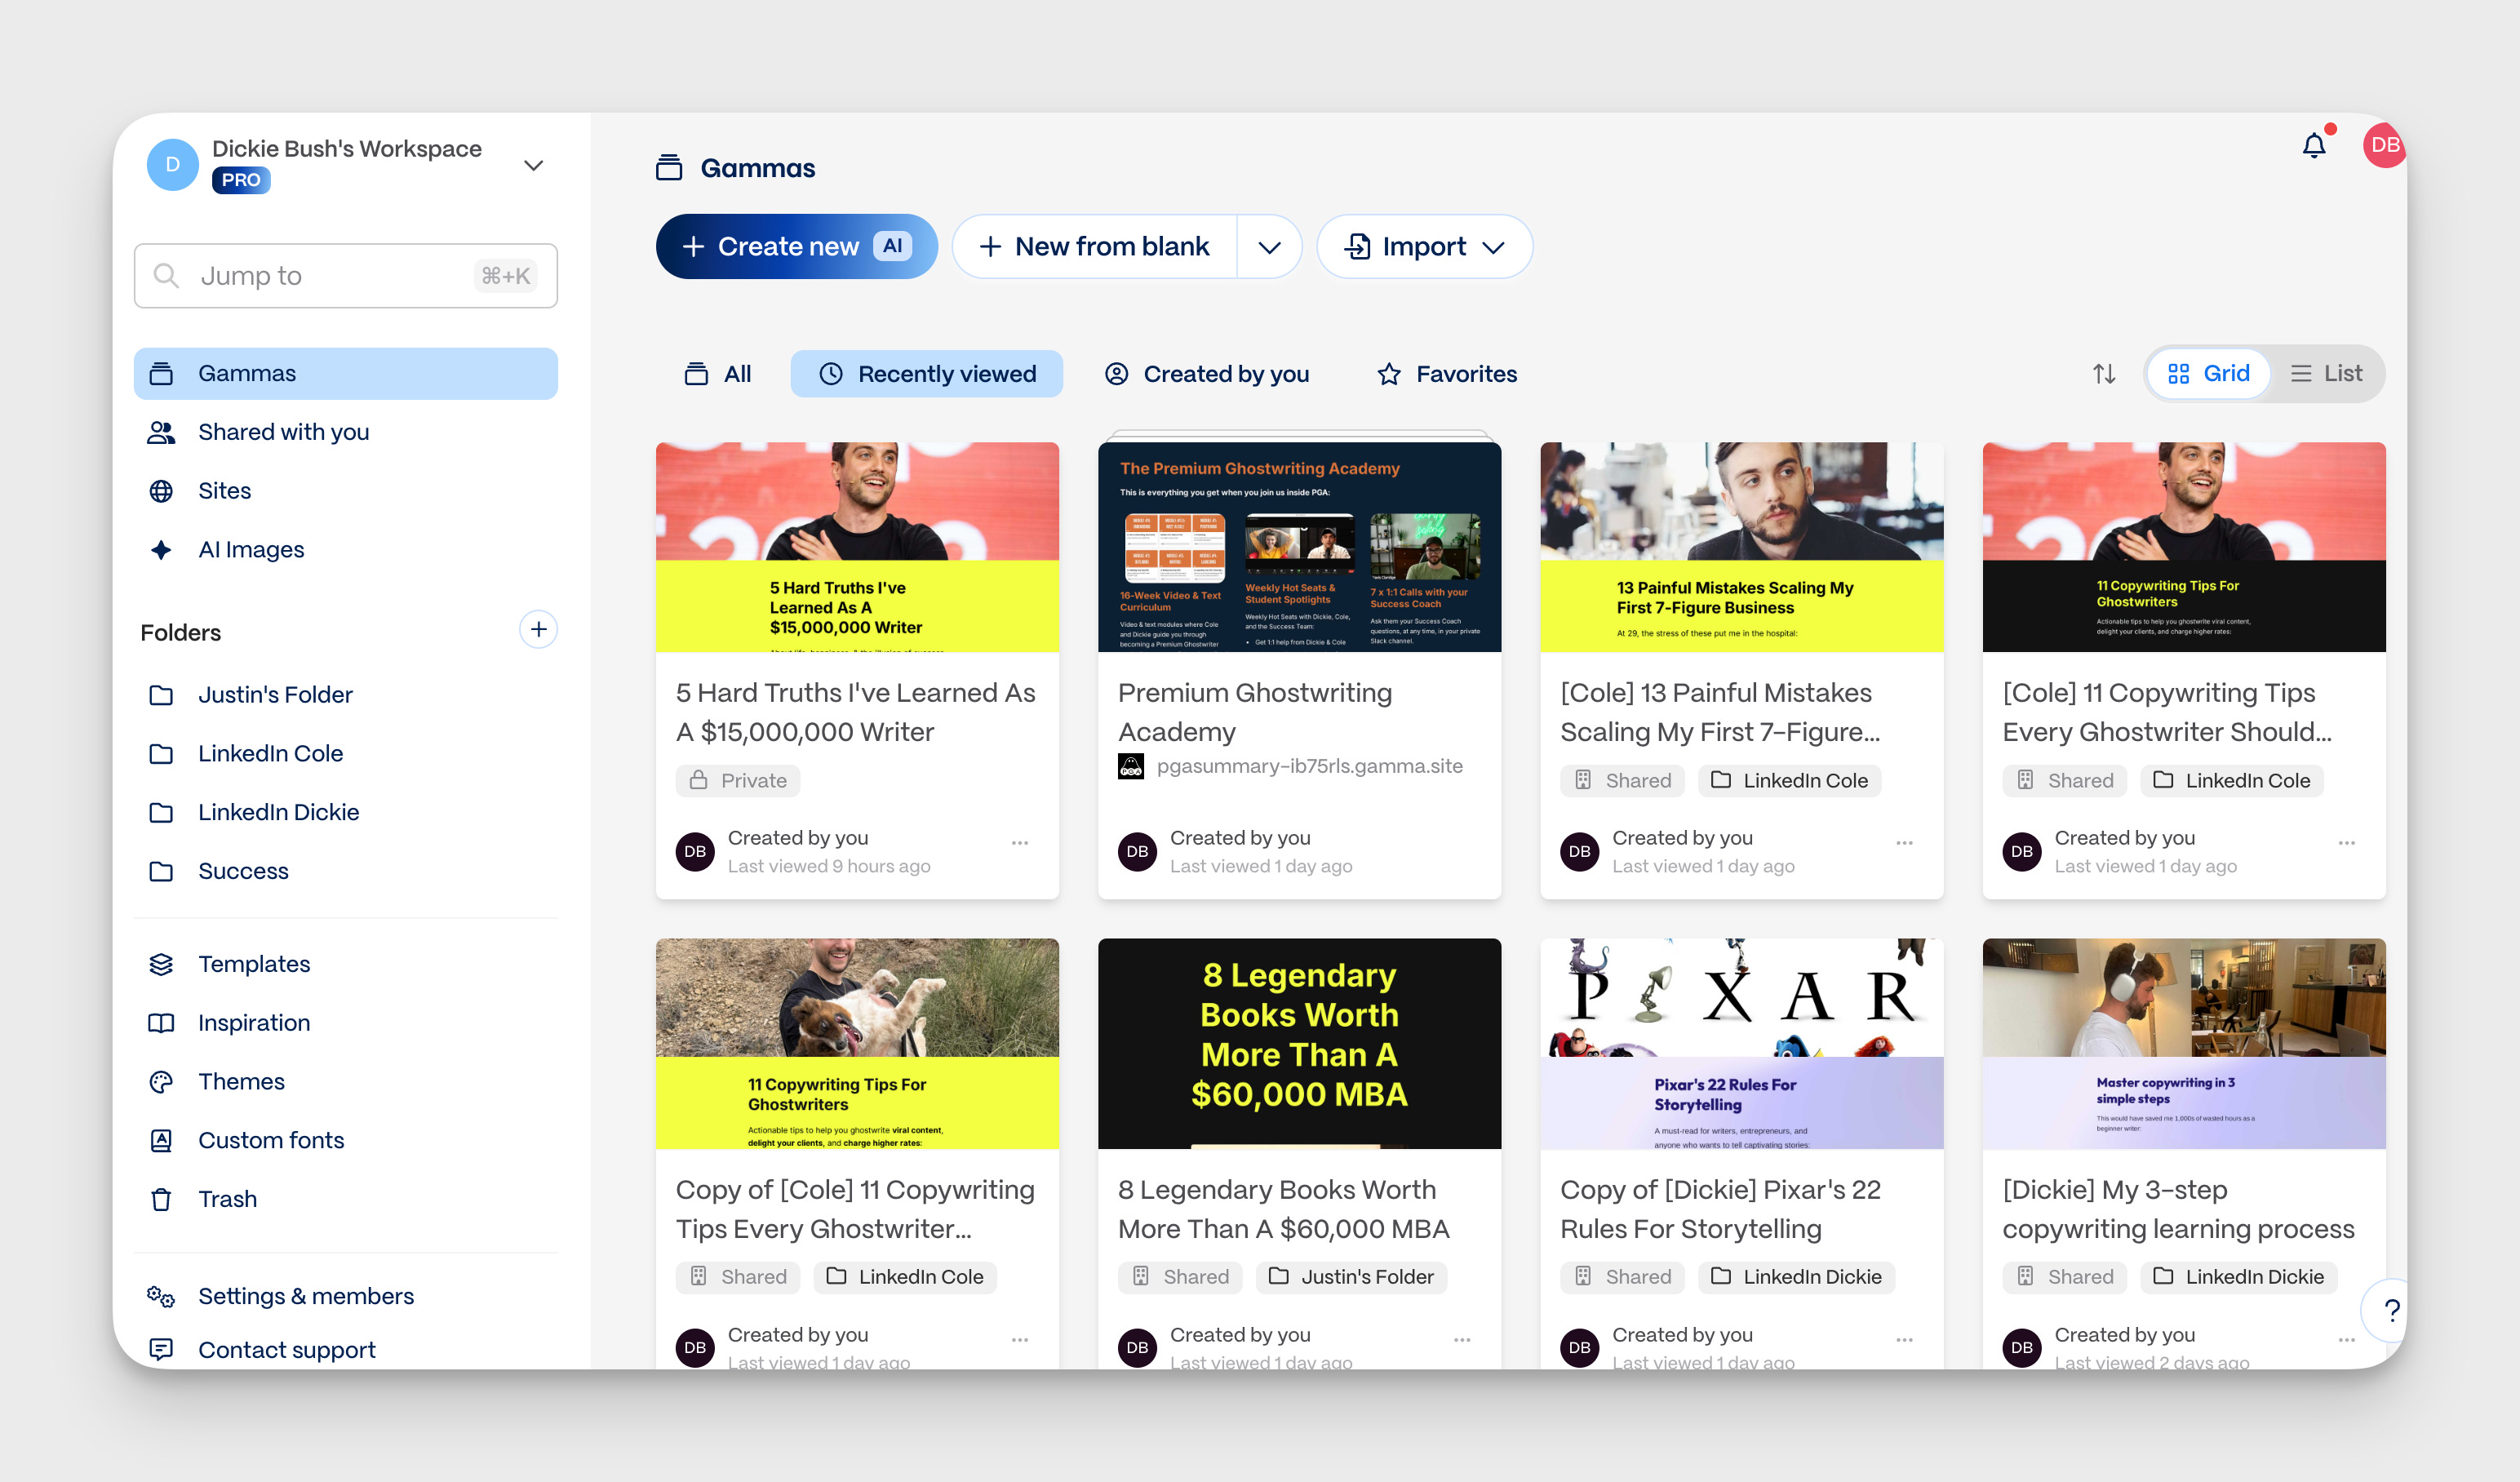Switch to List view
The image size is (2520, 1482).
(x=2326, y=374)
